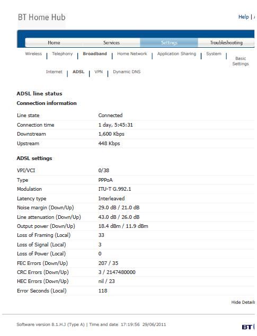Click the Modulation label

pyautogui.click(x=29, y=189)
